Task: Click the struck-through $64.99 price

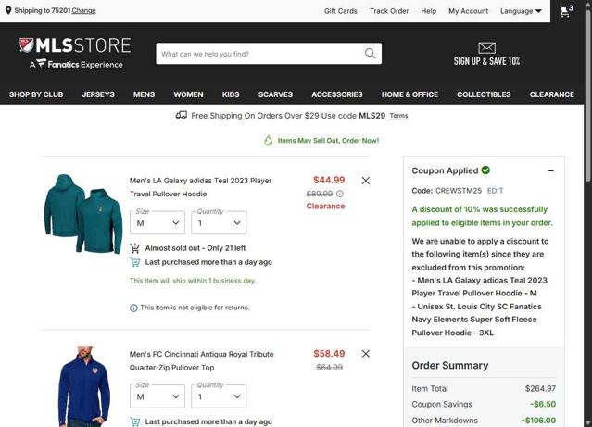Action: click(x=329, y=368)
